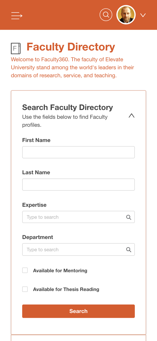Check the Available for Thesis Reading box
This screenshot has width=157, height=341.
(x=25, y=289)
